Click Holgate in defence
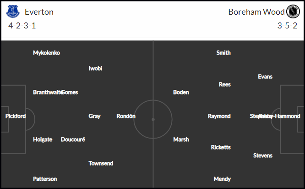The width and height of the screenshot is (305, 189). coord(43,140)
